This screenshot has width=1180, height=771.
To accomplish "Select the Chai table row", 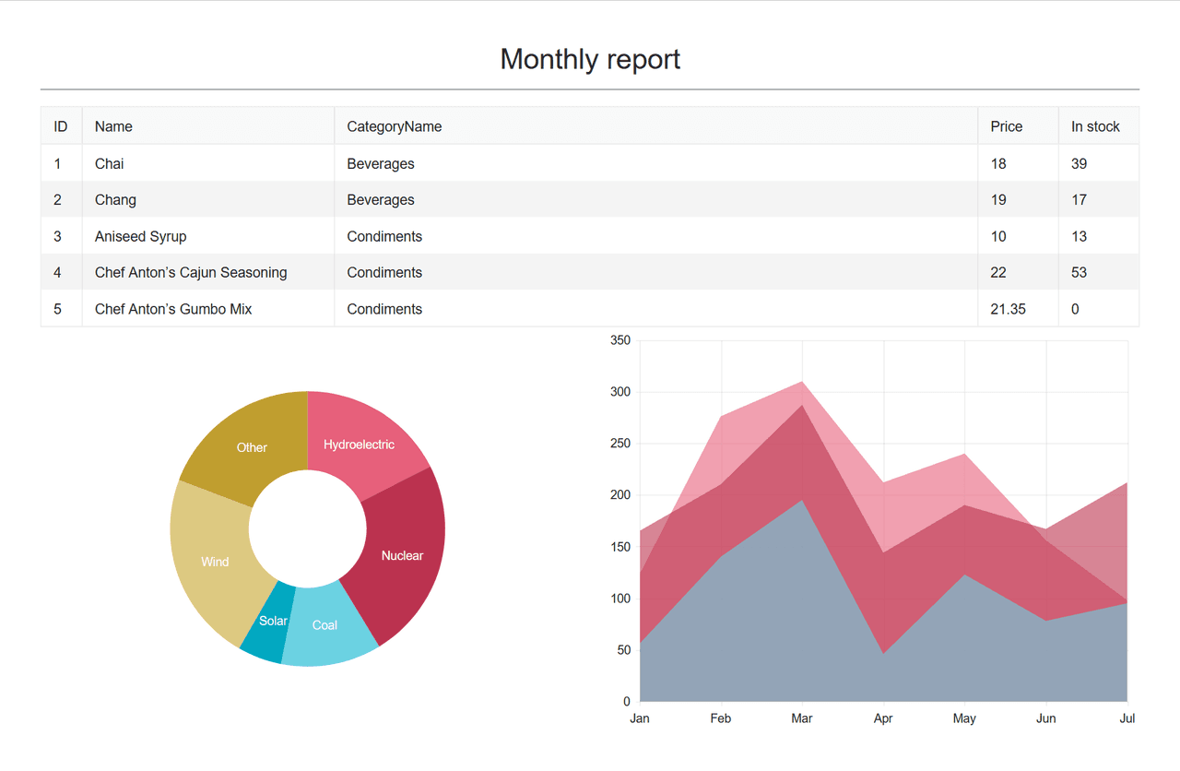I will click(x=590, y=163).
